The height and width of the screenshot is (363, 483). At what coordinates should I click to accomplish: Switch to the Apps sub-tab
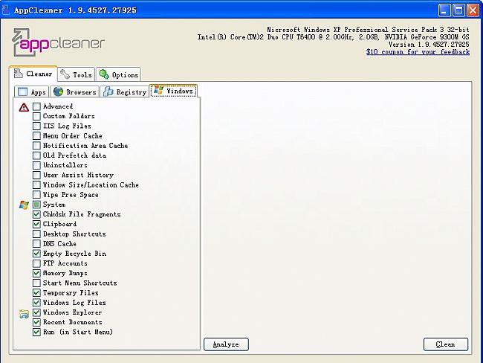(x=31, y=91)
